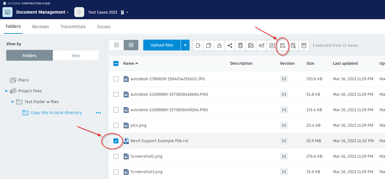Click the Delete trash icon
This screenshot has height=179, width=385.
coord(240,45)
